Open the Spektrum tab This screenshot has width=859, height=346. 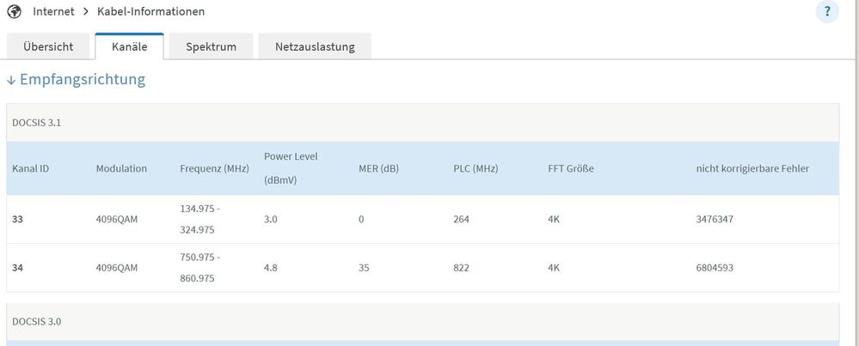(211, 46)
